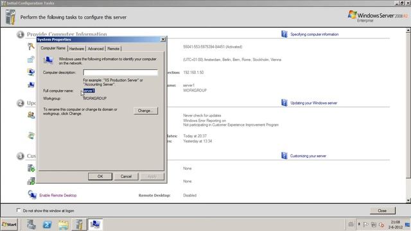Click the server tower icon in window header
Image resolution: width=411 pixels, height=231 pixels.
tap(10, 17)
